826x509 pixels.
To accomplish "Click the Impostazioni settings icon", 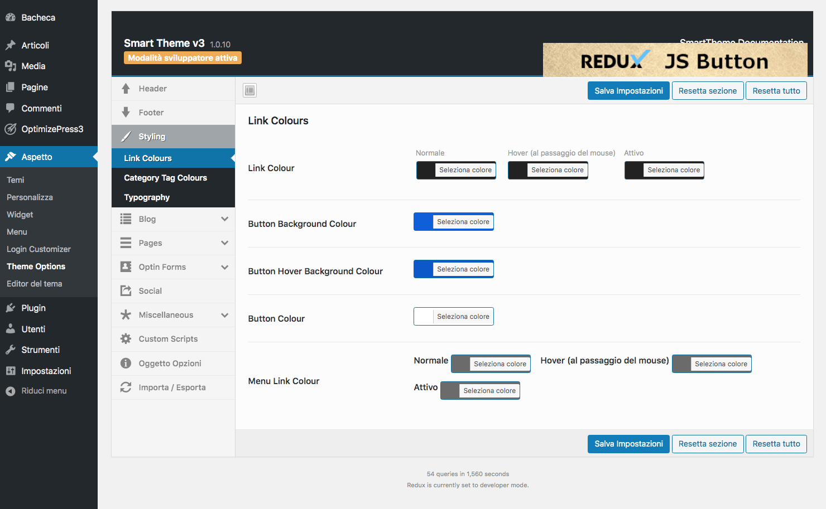I will click(x=11, y=371).
